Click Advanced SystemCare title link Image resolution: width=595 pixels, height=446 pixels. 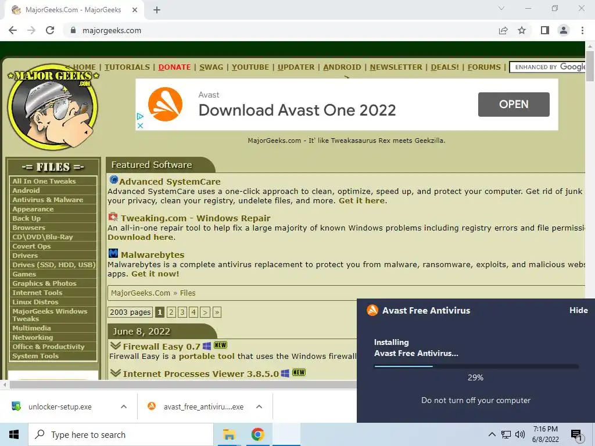coord(170,182)
